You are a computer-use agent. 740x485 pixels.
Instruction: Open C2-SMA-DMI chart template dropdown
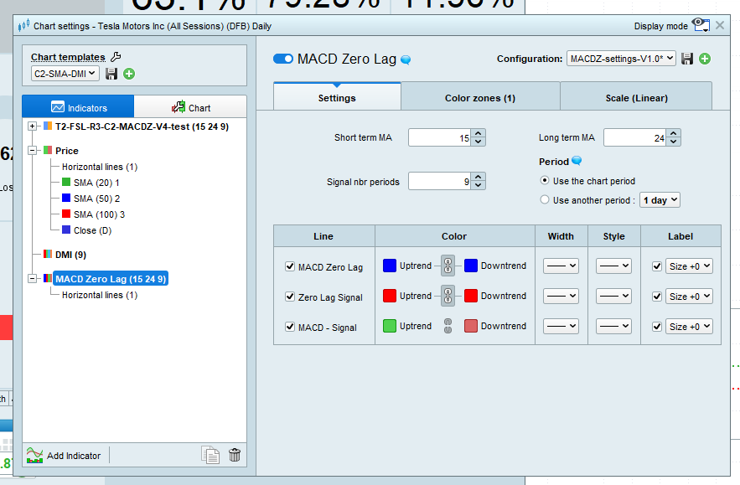(x=65, y=74)
